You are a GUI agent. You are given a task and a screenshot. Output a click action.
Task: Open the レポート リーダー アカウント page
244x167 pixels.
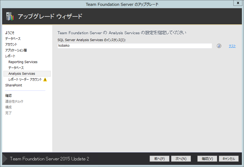pos(25,80)
